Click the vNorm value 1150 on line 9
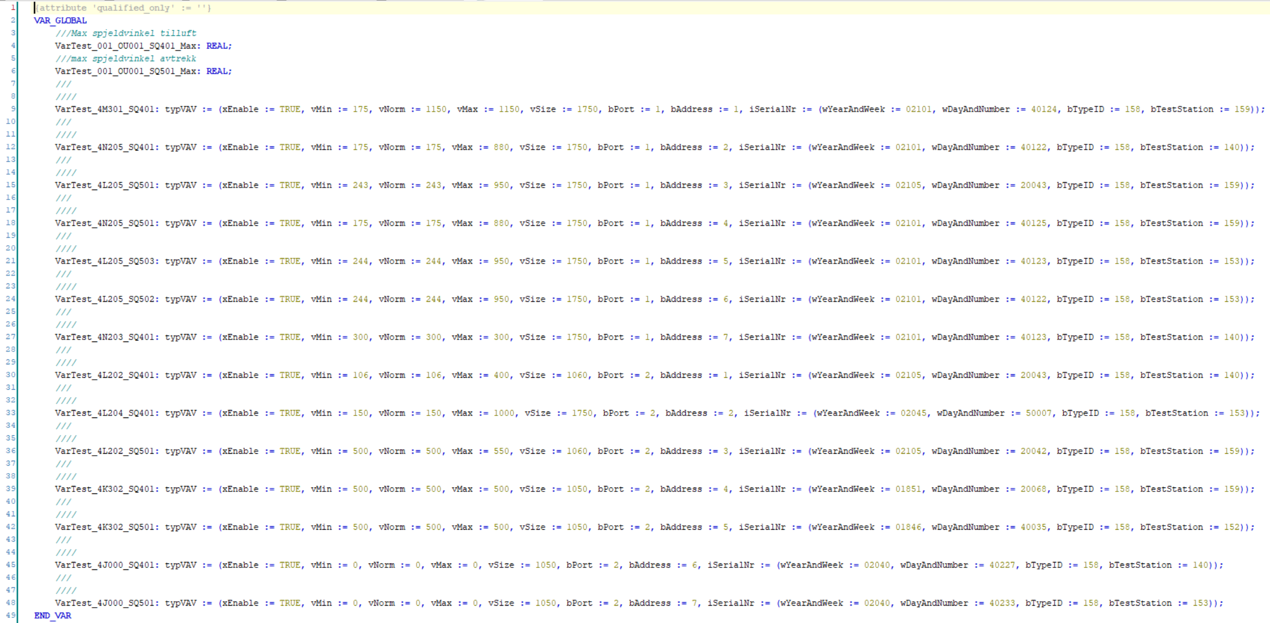The width and height of the screenshot is (1270, 623). 436,109
